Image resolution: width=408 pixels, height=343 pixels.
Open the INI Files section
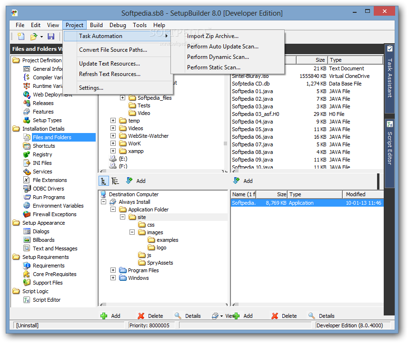(x=42, y=163)
